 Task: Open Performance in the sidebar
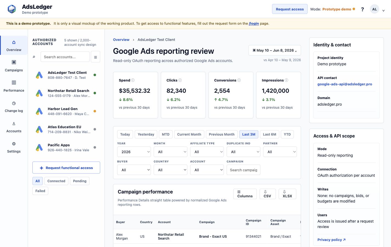click(14, 86)
